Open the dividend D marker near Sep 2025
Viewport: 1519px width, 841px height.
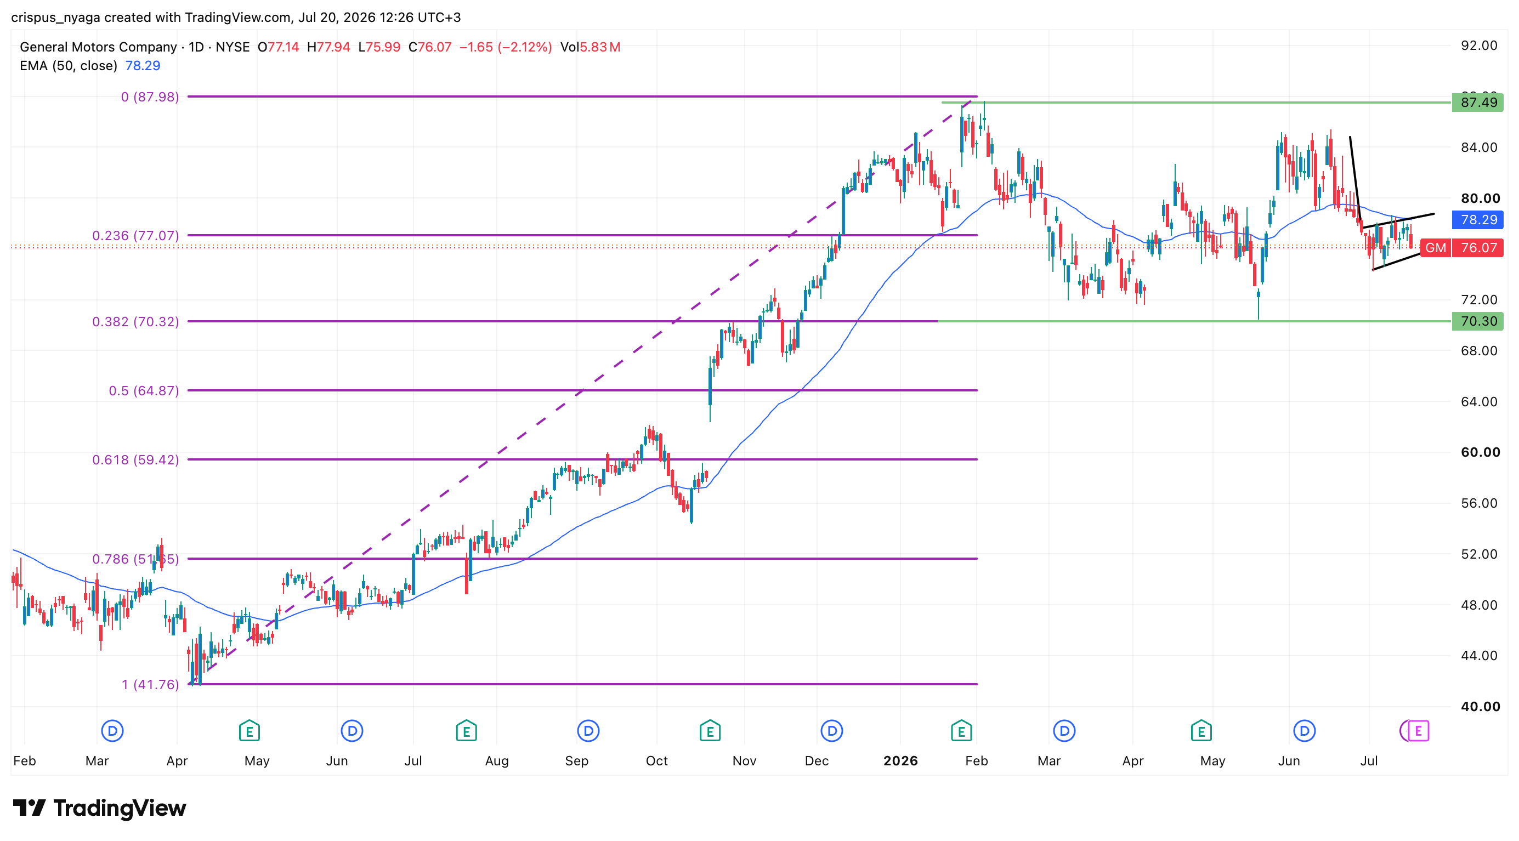[x=588, y=731]
